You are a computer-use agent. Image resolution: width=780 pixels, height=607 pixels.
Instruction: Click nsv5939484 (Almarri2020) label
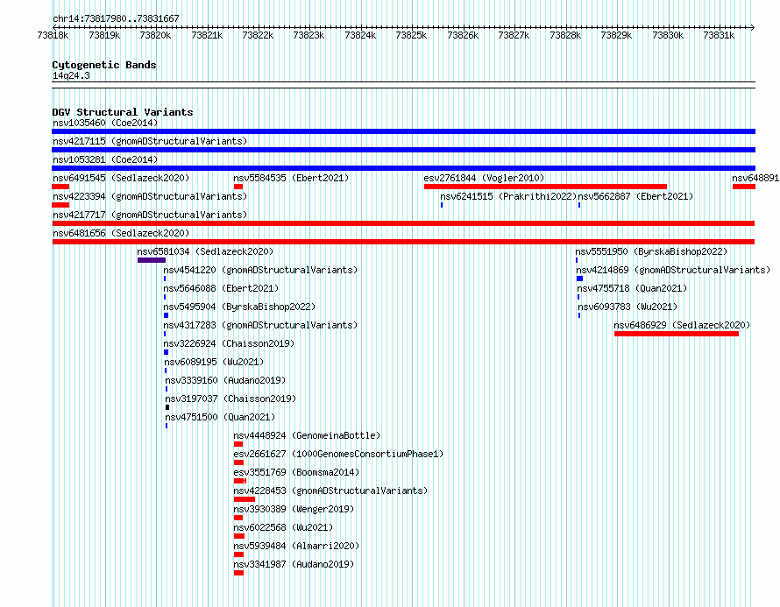click(296, 546)
